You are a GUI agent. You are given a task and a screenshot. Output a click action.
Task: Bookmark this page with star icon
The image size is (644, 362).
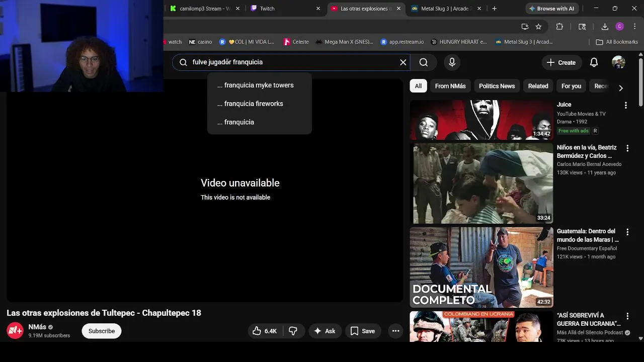538,27
